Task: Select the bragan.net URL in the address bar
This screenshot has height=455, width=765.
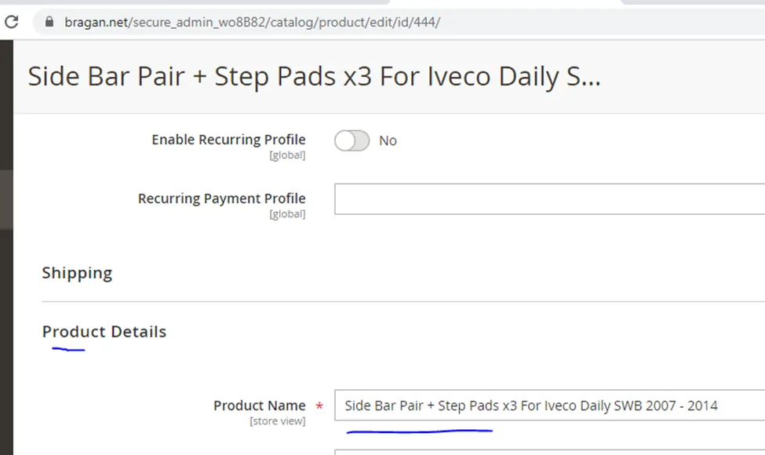Action: pos(252,23)
